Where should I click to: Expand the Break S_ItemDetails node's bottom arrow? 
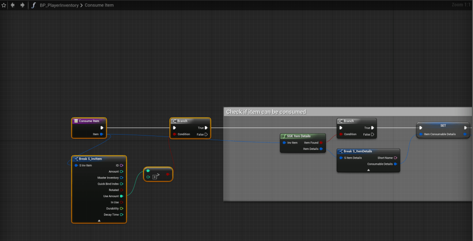pos(368,170)
